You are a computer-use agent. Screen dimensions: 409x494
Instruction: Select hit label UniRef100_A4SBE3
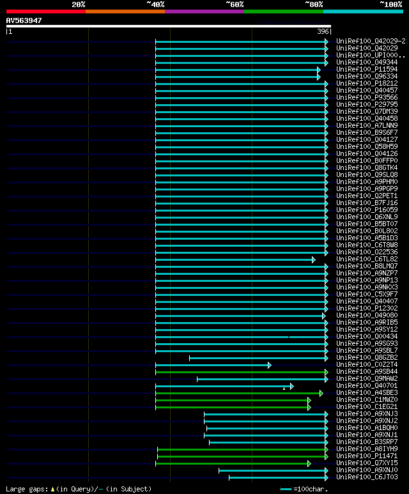point(367,393)
